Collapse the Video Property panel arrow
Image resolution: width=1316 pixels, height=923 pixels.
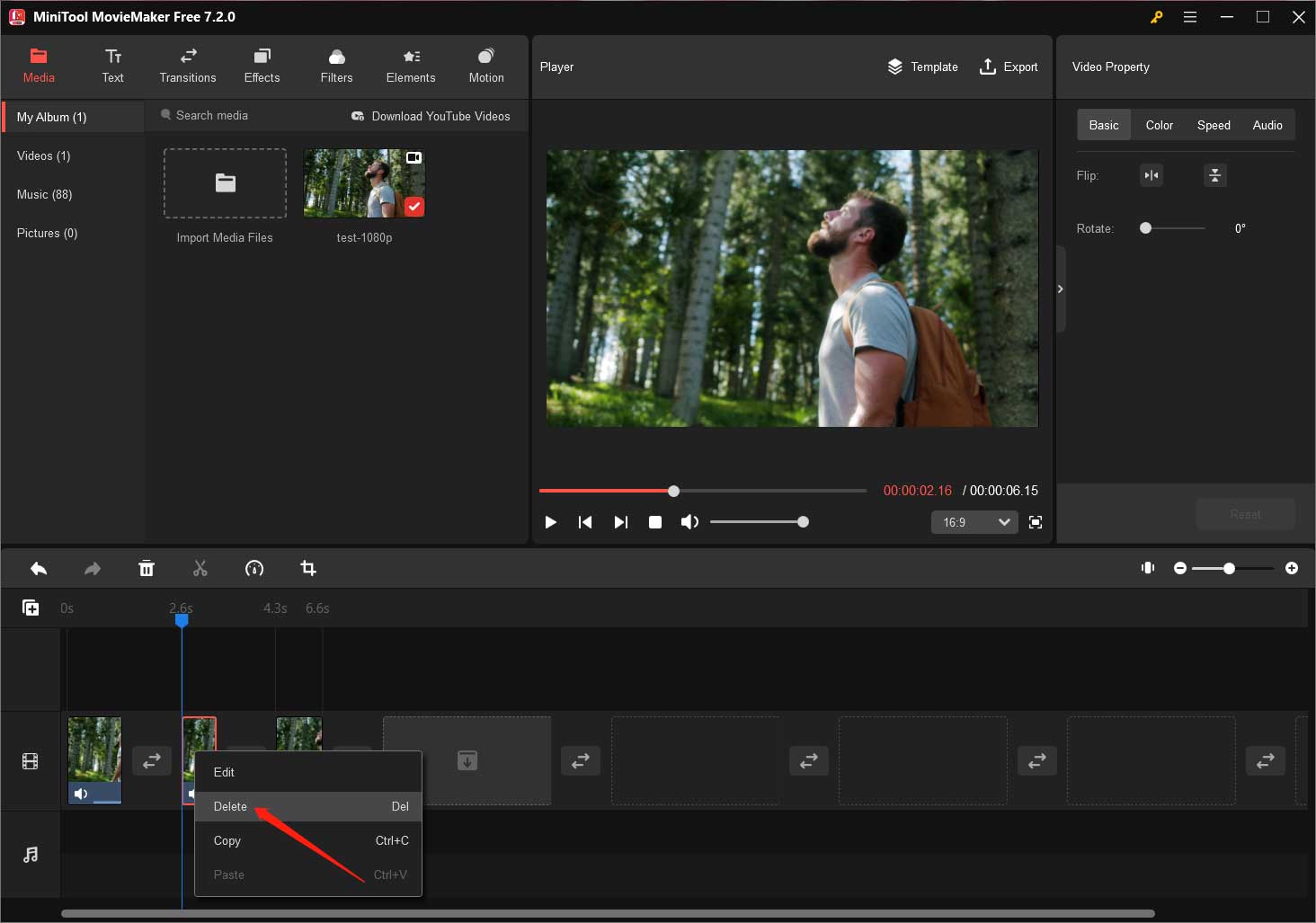(x=1061, y=289)
